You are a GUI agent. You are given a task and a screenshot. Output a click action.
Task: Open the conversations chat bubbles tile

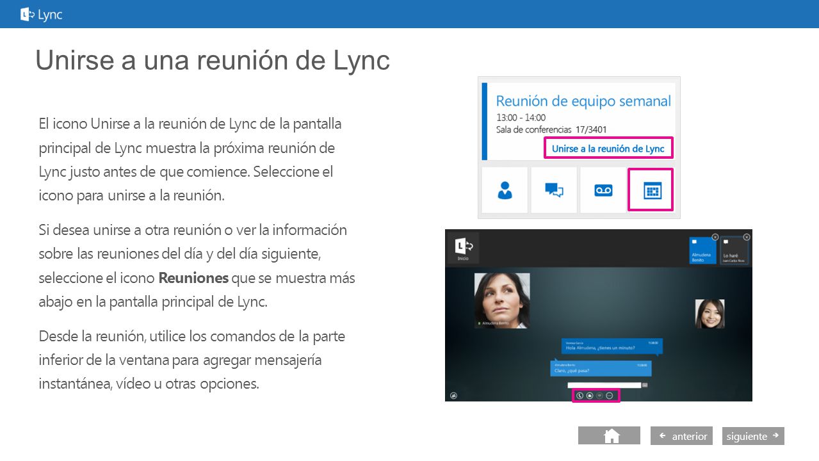554,190
